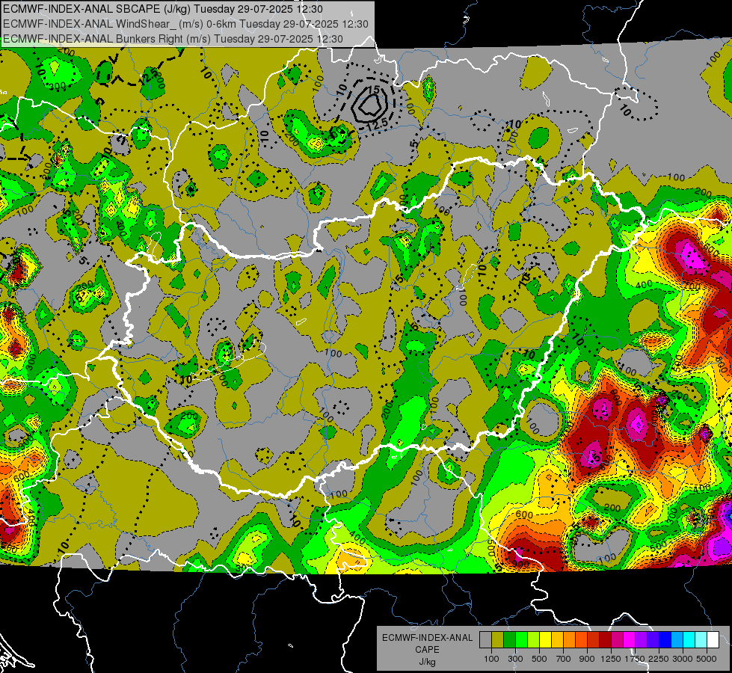Click the J/kg unit label in legend
The height and width of the screenshot is (673, 732).
click(428, 662)
